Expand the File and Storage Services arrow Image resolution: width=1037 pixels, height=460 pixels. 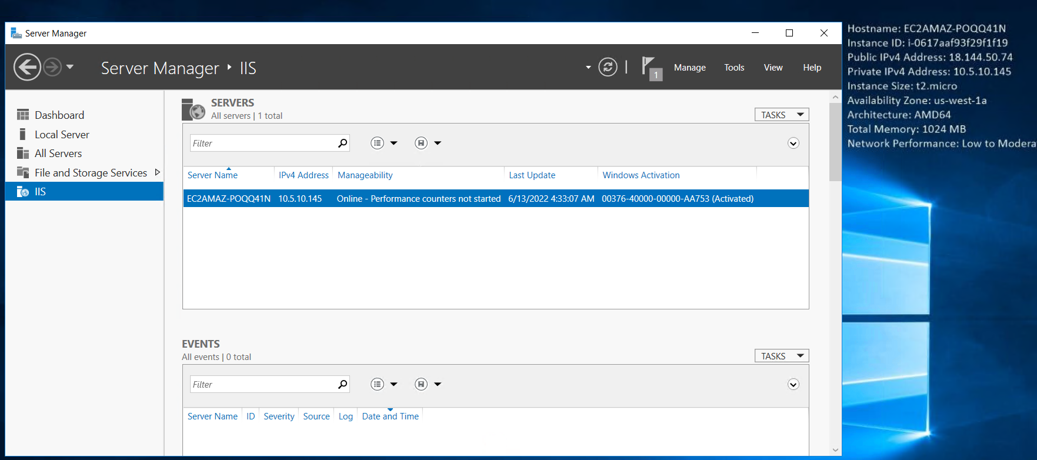pos(157,172)
